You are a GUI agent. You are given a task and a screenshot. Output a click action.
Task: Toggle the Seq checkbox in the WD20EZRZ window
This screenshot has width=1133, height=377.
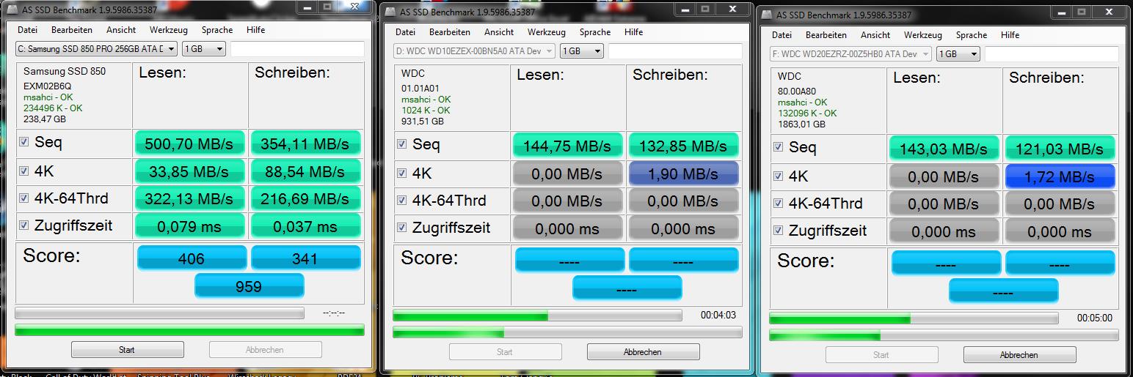click(778, 147)
